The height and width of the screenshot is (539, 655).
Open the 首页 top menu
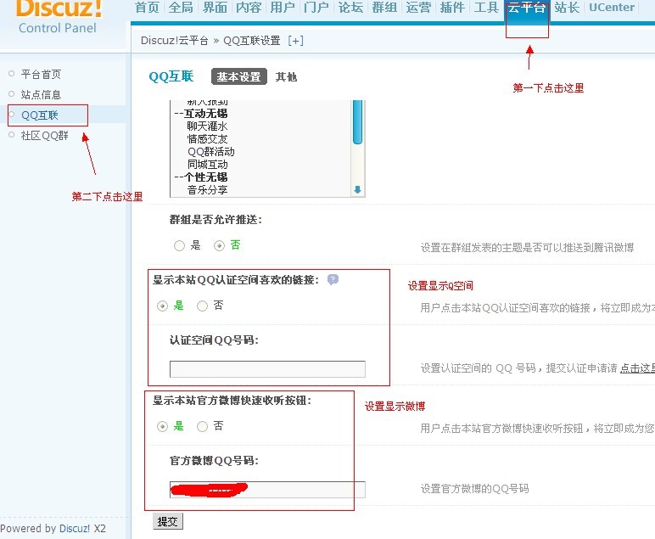click(148, 8)
